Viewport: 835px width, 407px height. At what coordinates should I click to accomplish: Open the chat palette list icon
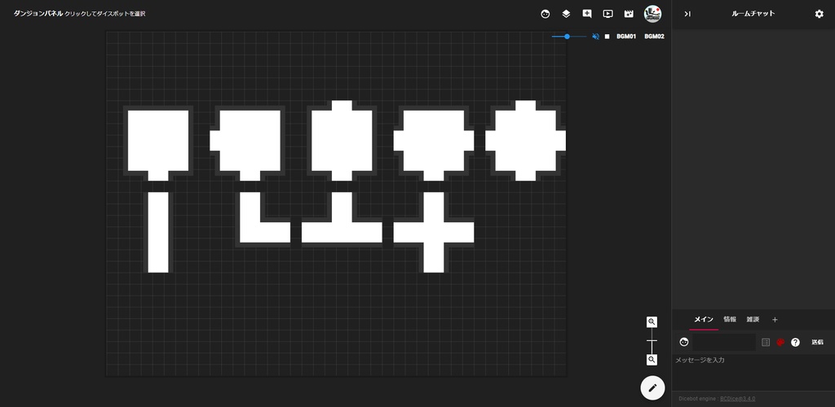(766, 342)
